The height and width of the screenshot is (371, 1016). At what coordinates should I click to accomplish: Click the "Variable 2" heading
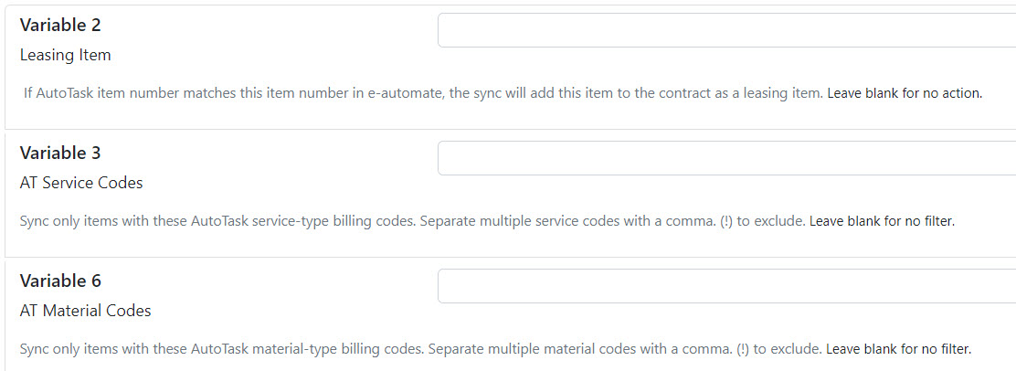coord(60,25)
